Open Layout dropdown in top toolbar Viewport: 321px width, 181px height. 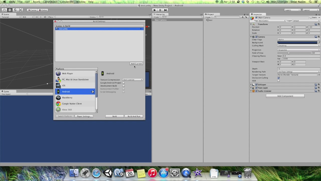(x=311, y=10)
